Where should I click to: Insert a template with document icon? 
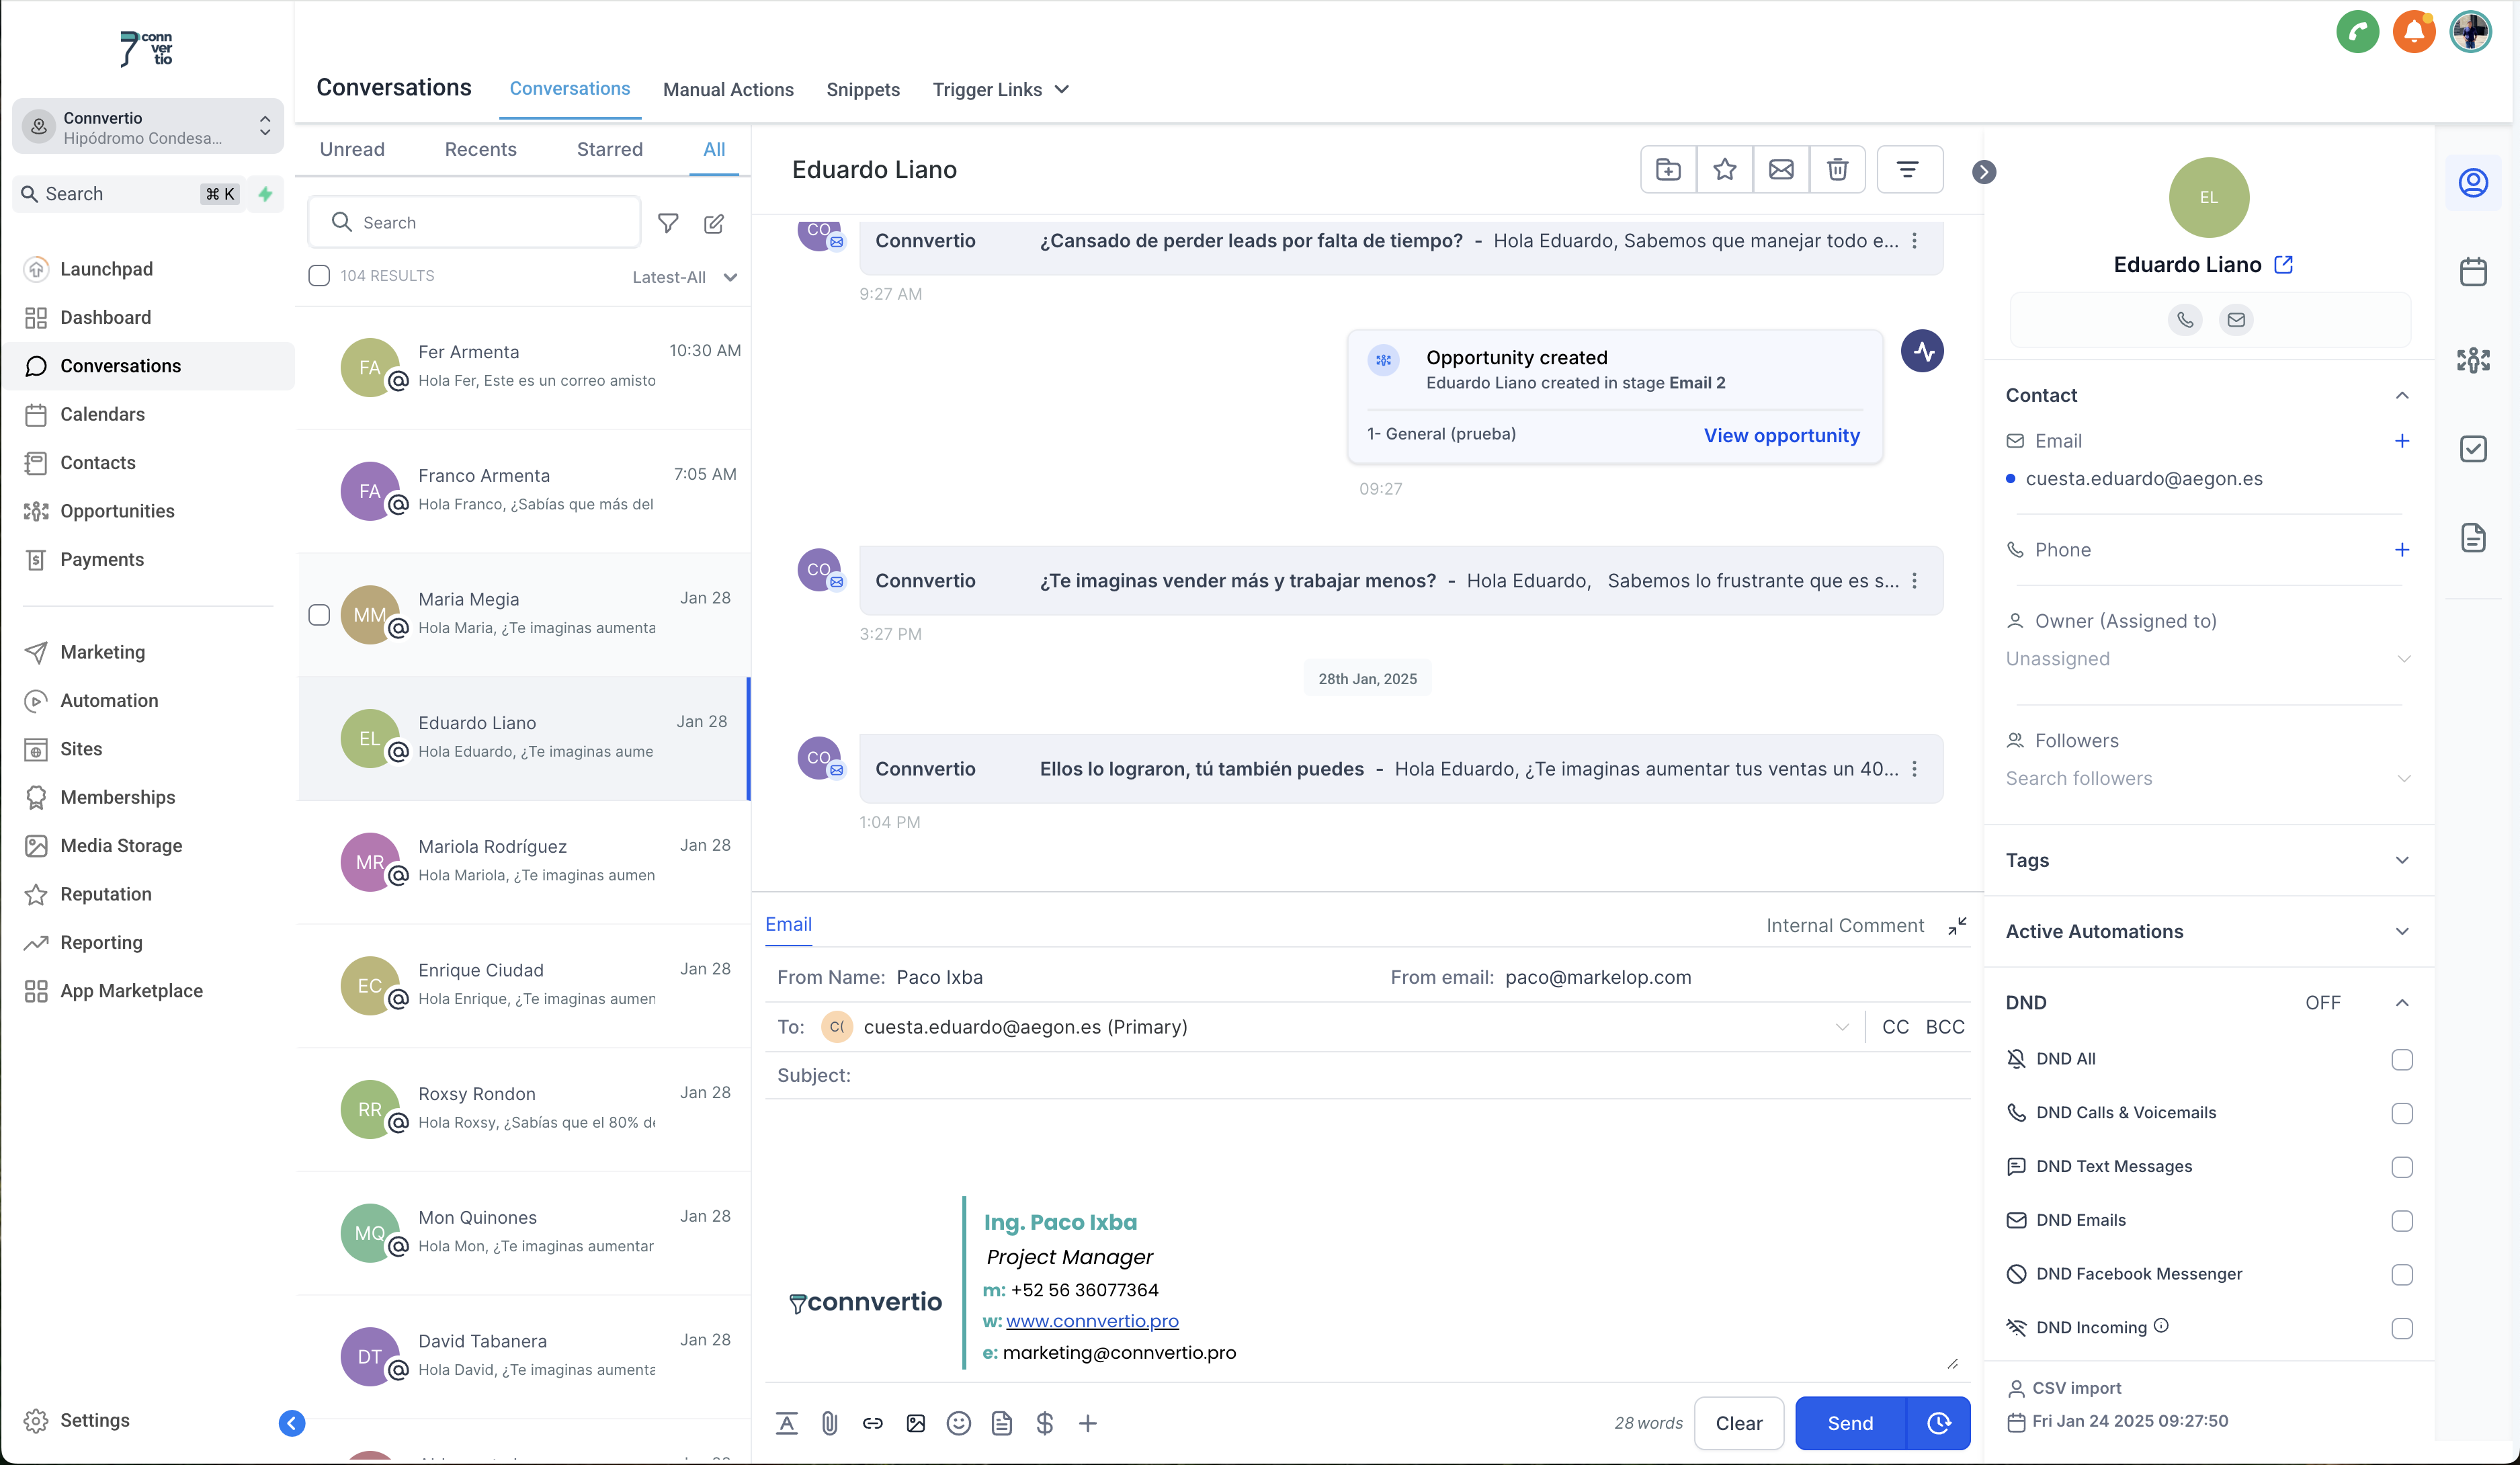[x=1002, y=1423]
